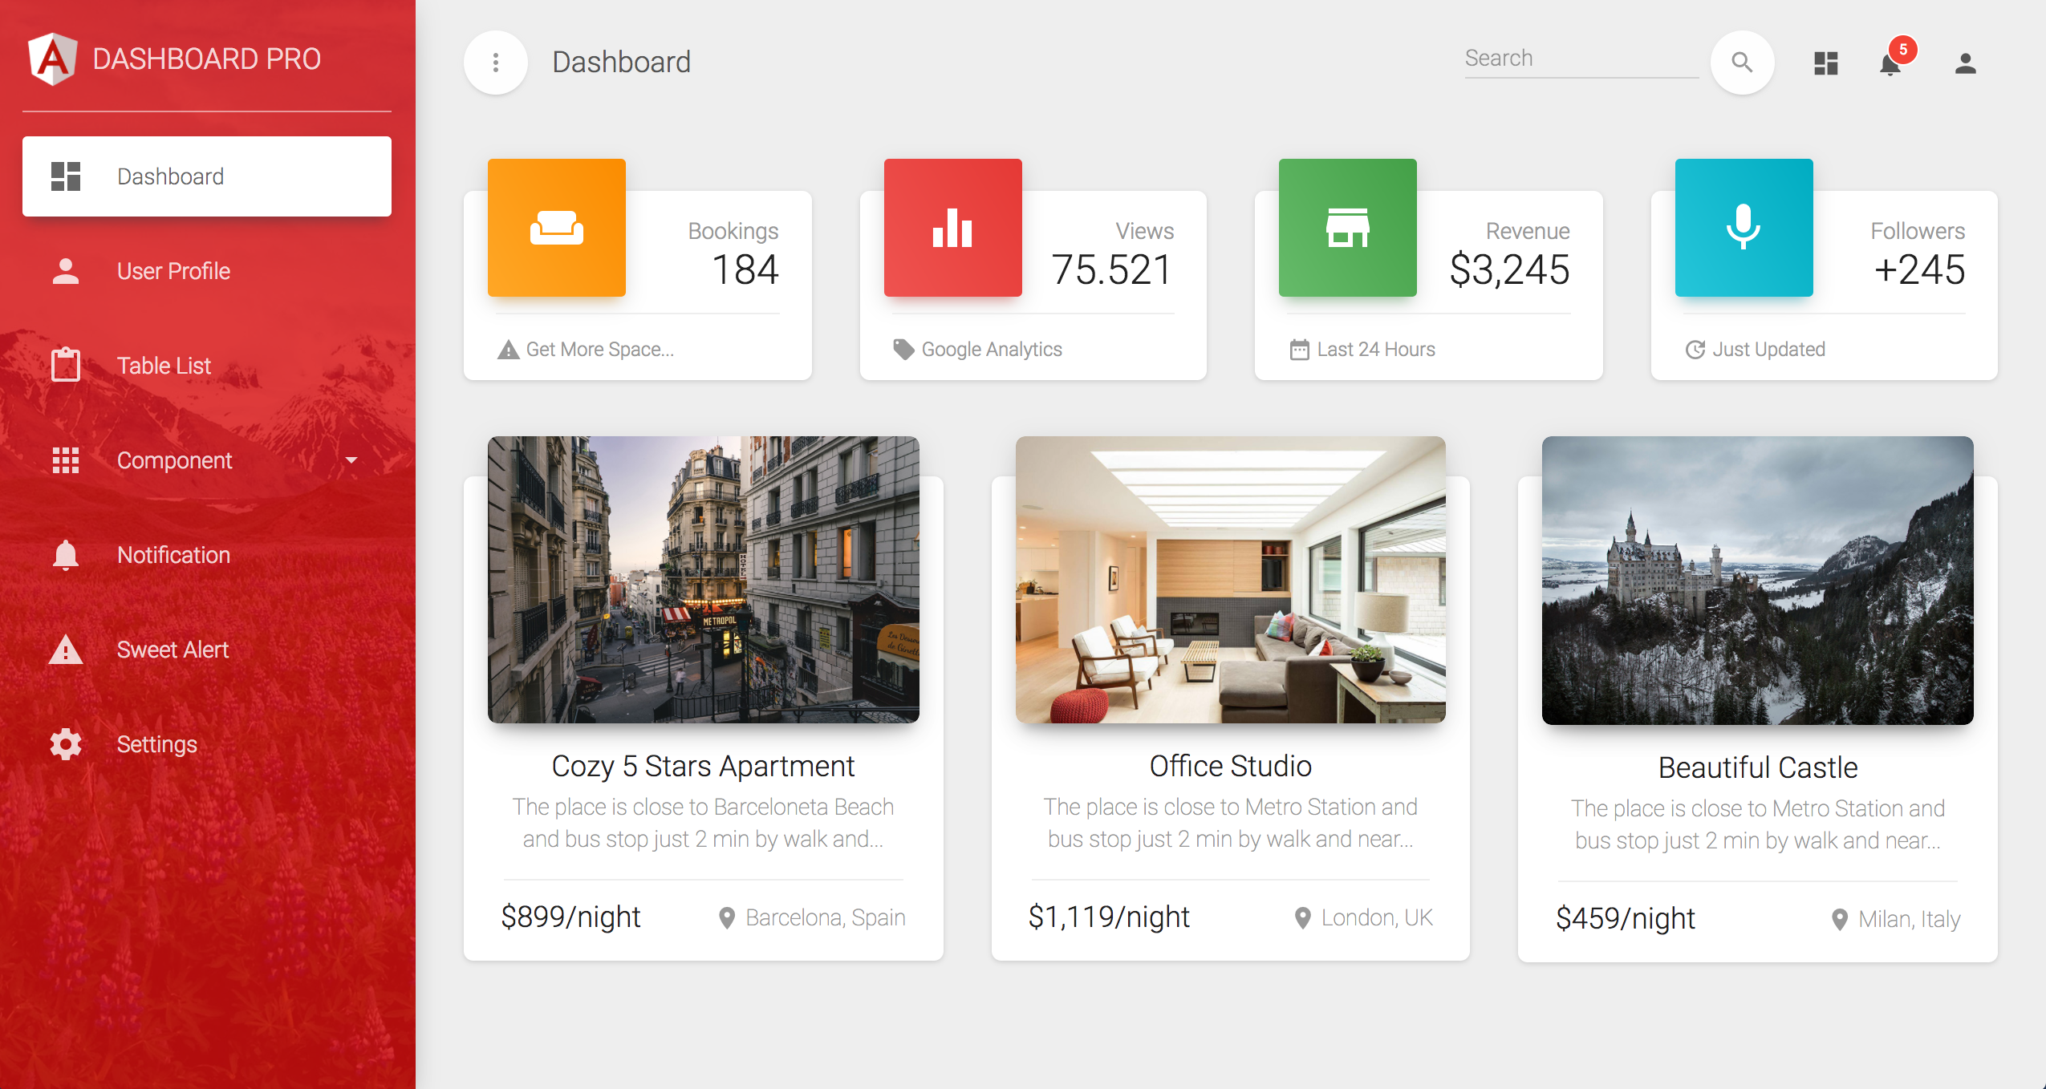Viewport: 2046px width, 1089px height.
Task: Click the +245 Followers value
Action: click(x=1919, y=269)
